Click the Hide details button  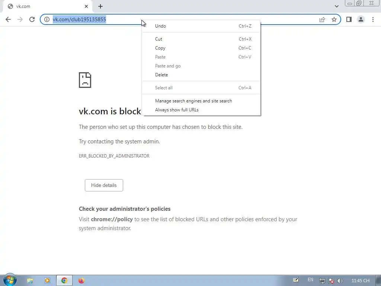point(104,185)
